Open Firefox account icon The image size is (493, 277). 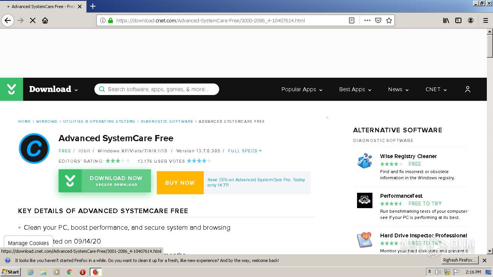pyautogui.click(x=471, y=20)
